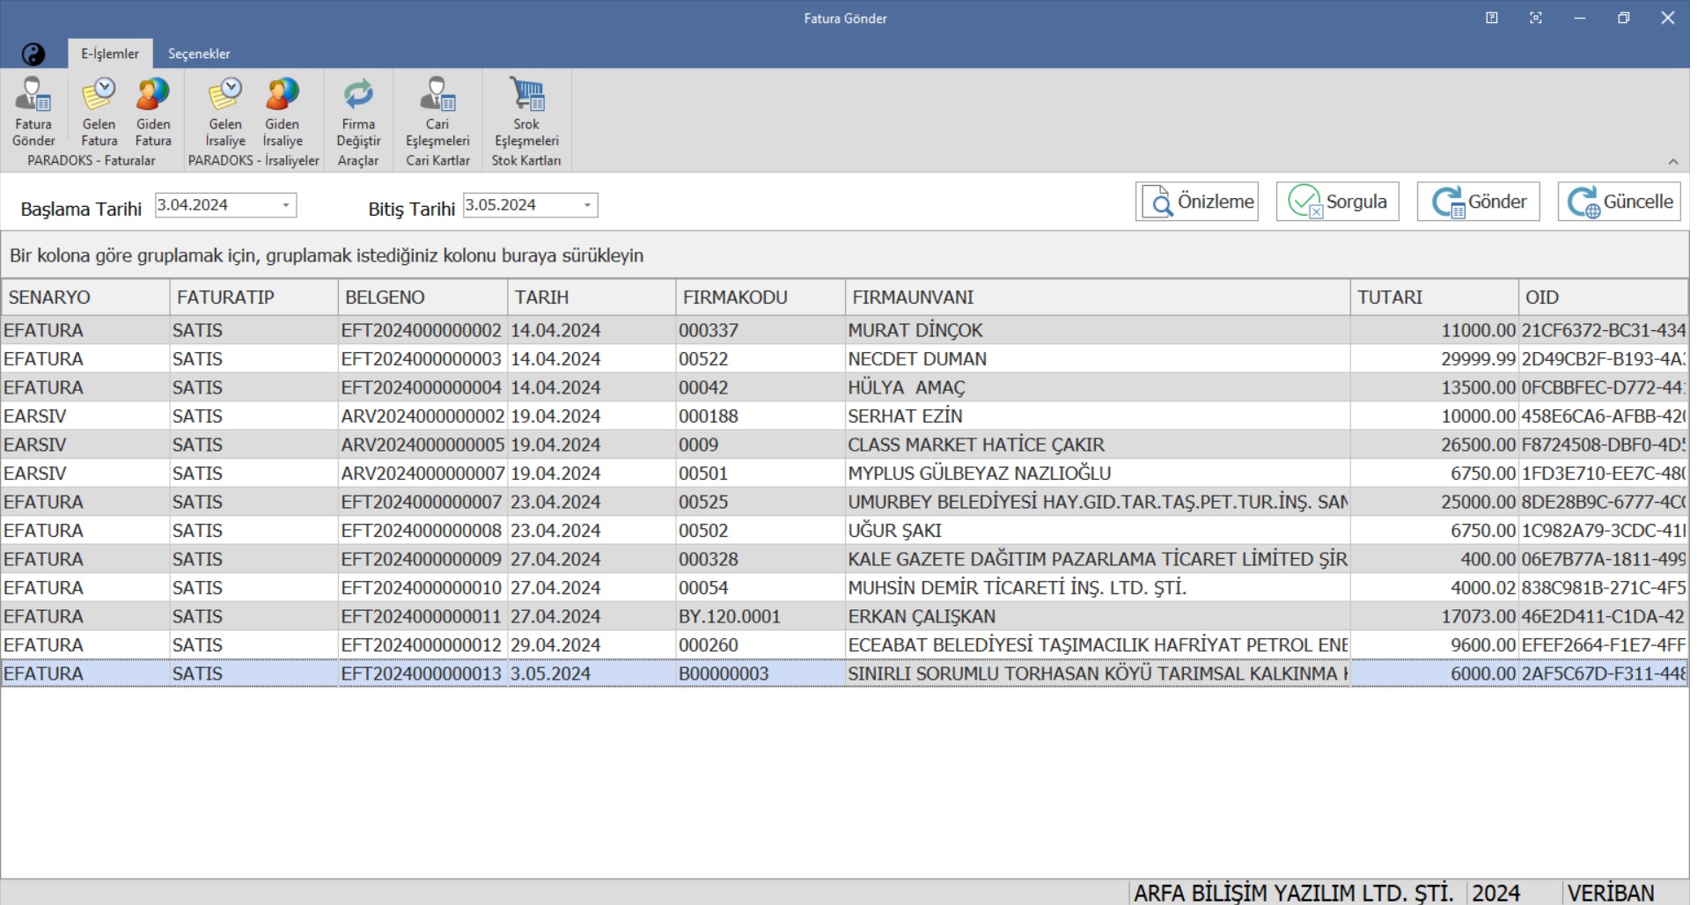This screenshot has width=1697, height=905.
Task: Click firm code 000328
Action: (x=760, y=560)
